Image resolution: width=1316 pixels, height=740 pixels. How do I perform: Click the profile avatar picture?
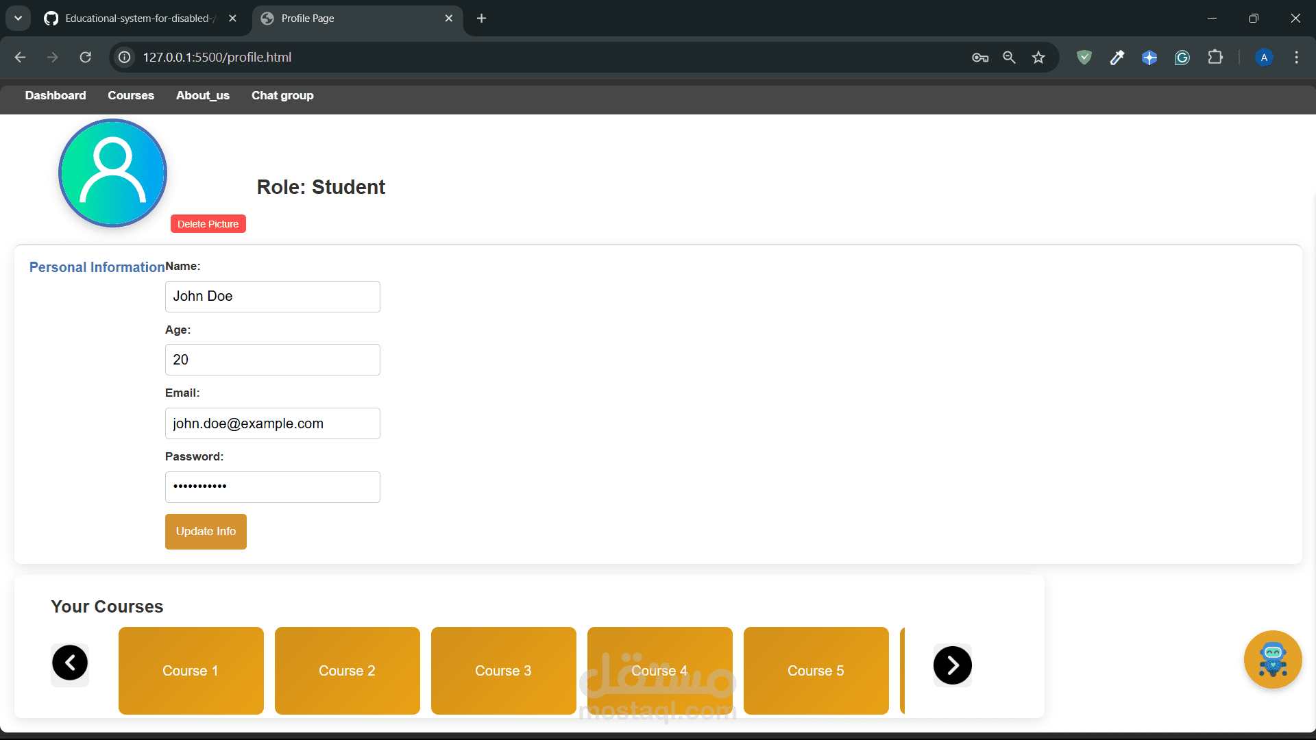pyautogui.click(x=113, y=173)
